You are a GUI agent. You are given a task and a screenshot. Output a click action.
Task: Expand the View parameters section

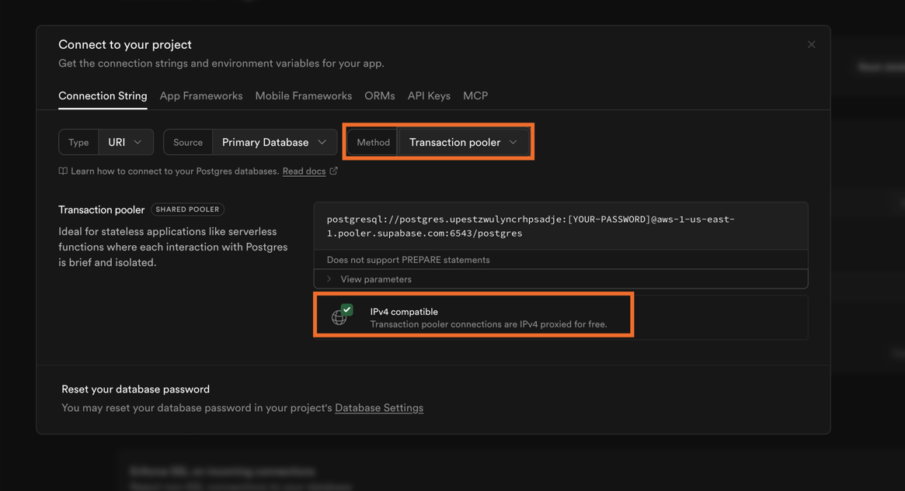[x=376, y=279]
